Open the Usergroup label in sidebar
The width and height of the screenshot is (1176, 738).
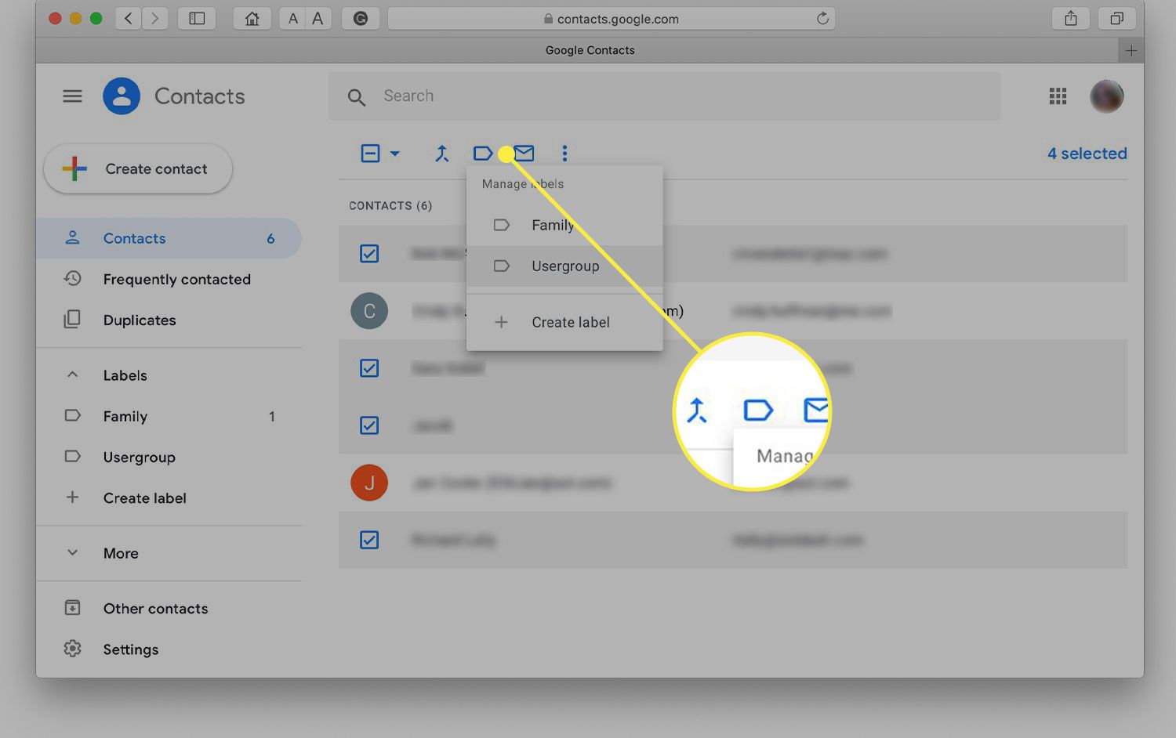tap(169, 457)
